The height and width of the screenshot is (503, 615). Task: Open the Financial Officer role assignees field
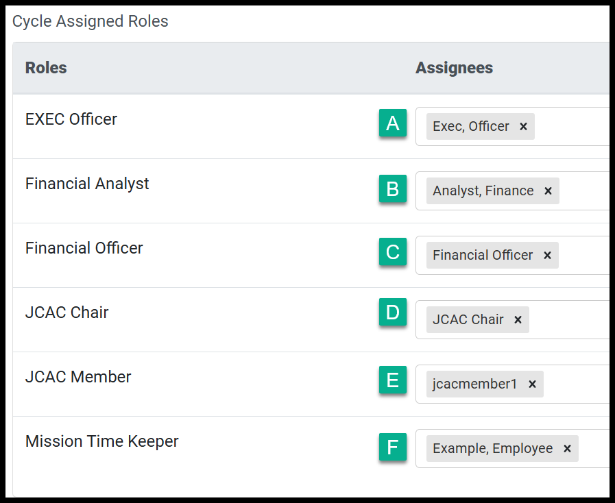click(584, 255)
